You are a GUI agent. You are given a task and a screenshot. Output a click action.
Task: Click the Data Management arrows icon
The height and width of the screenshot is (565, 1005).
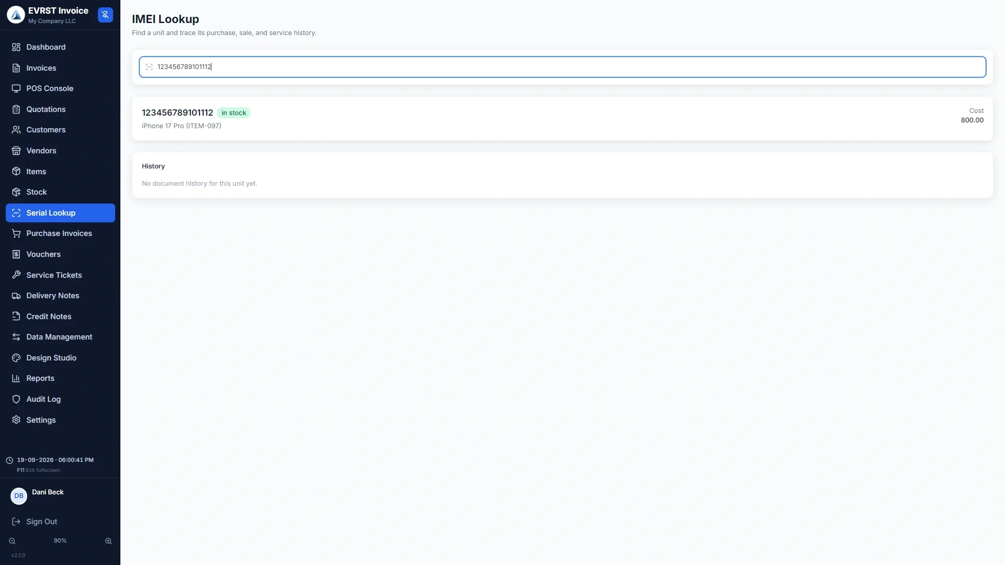click(16, 337)
